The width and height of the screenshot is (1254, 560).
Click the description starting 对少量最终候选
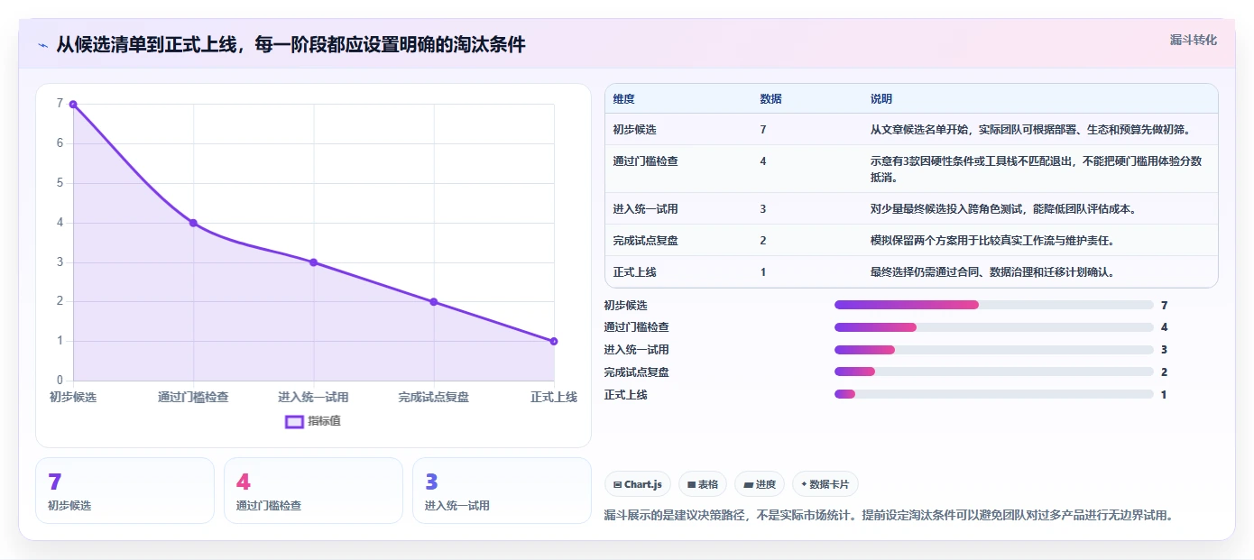[x=1003, y=209]
